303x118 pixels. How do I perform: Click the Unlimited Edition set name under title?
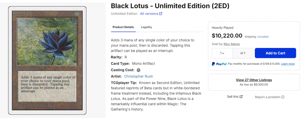coord(124,14)
